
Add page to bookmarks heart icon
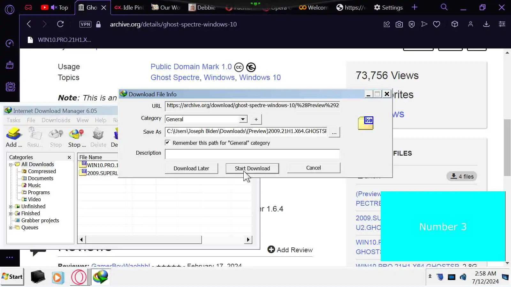[x=437, y=24]
